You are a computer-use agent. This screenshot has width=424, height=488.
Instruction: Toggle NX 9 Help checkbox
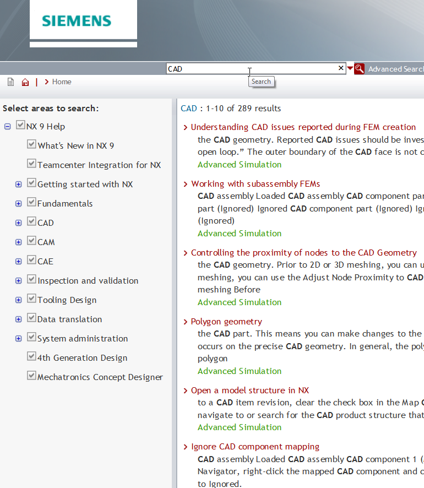[20, 125]
